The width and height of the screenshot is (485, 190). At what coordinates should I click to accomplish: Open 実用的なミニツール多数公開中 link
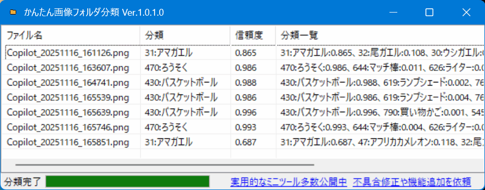289,182
